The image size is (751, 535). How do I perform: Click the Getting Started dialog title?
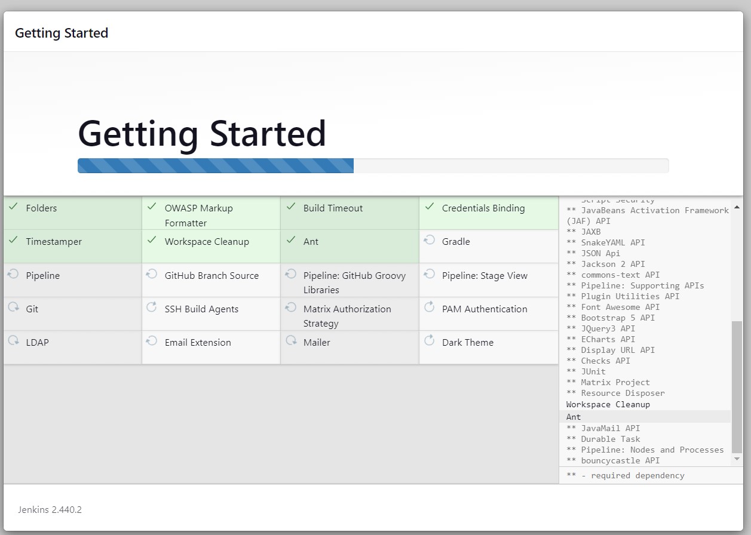pyautogui.click(x=62, y=33)
